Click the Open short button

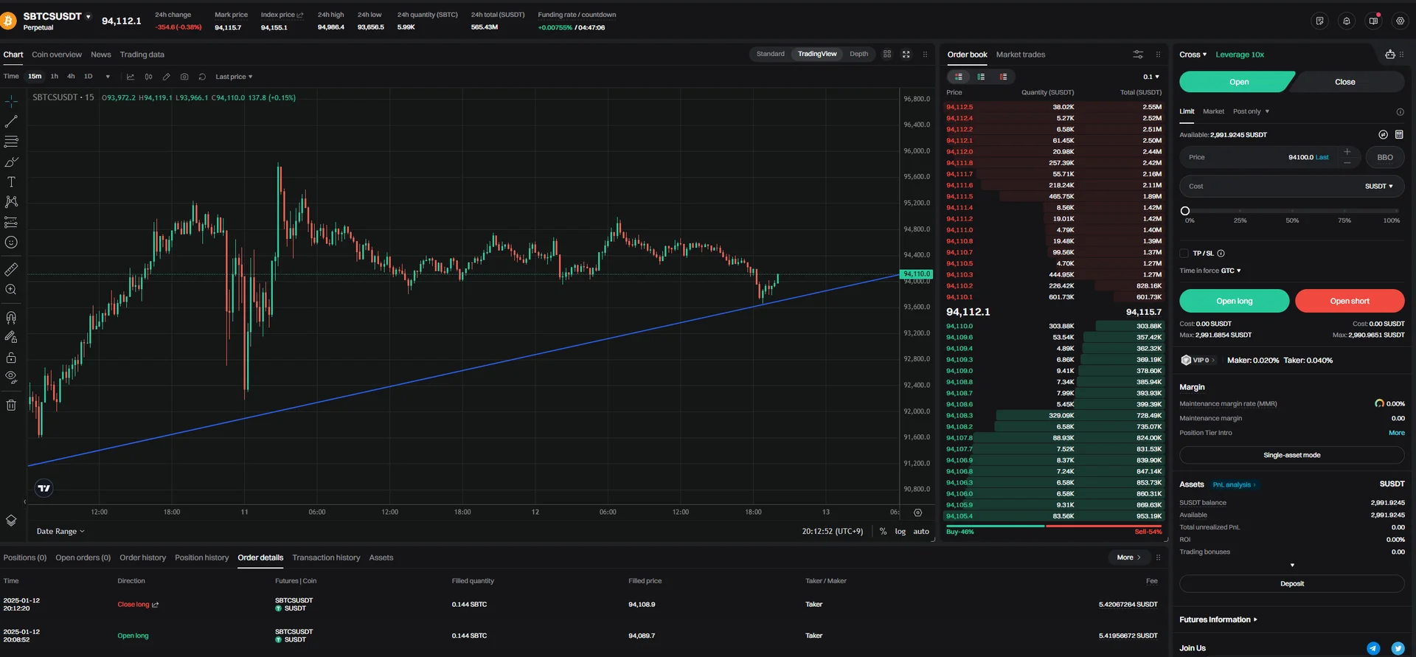coord(1350,301)
